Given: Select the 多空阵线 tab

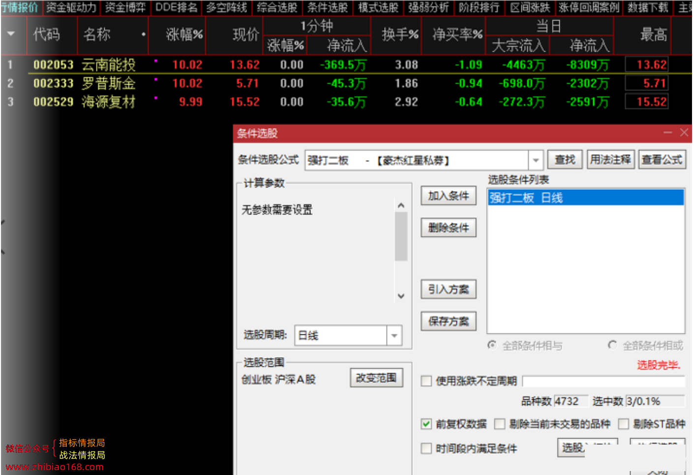Looking at the screenshot, I should point(227,7).
